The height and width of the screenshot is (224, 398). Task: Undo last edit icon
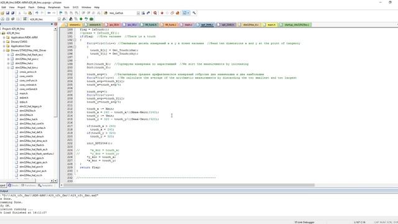pos(37,13)
